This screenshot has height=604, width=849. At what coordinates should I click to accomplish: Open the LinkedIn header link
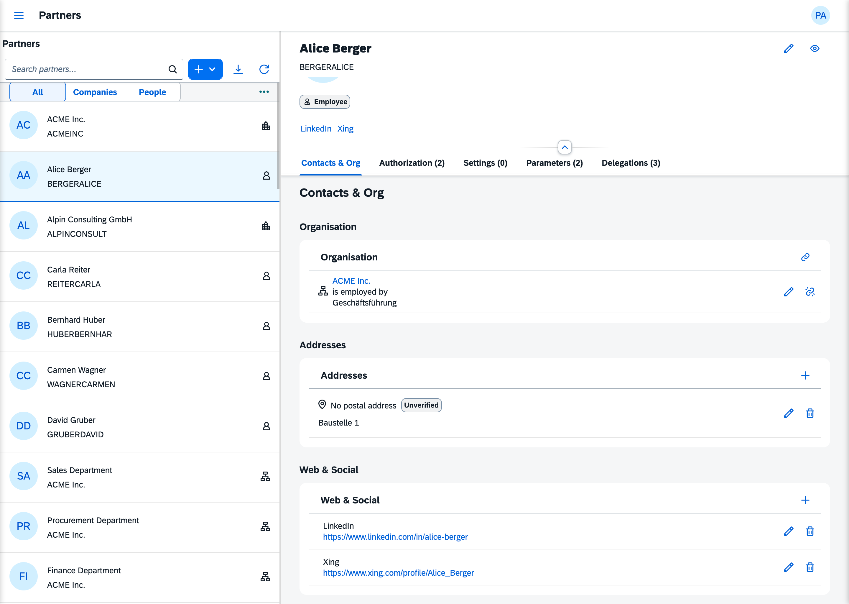tap(316, 129)
